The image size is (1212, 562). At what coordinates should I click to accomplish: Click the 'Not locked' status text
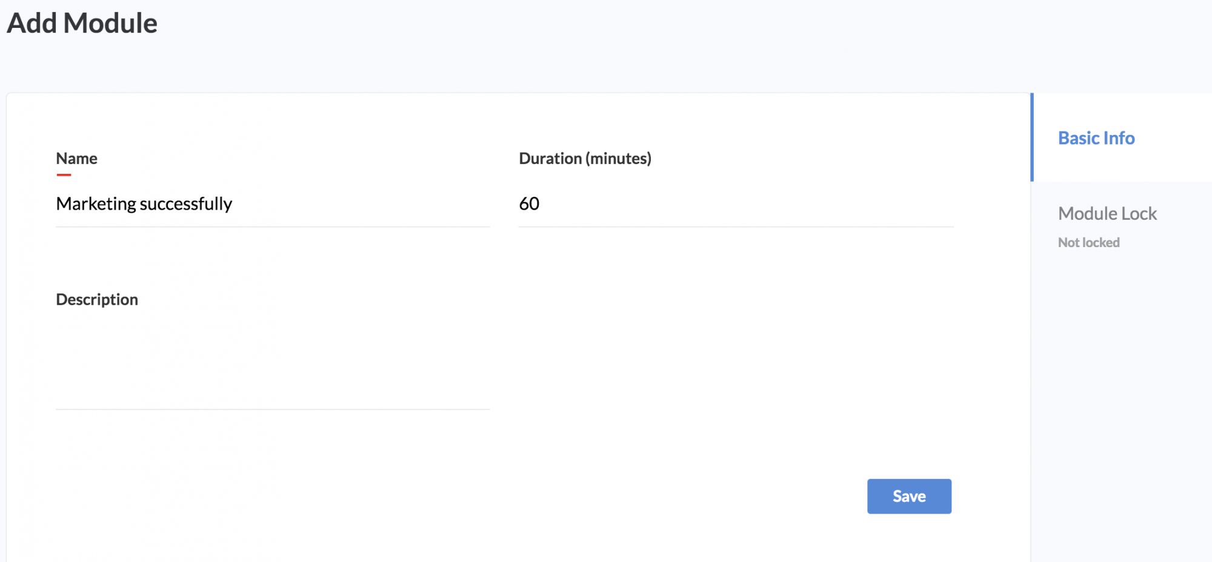point(1088,242)
